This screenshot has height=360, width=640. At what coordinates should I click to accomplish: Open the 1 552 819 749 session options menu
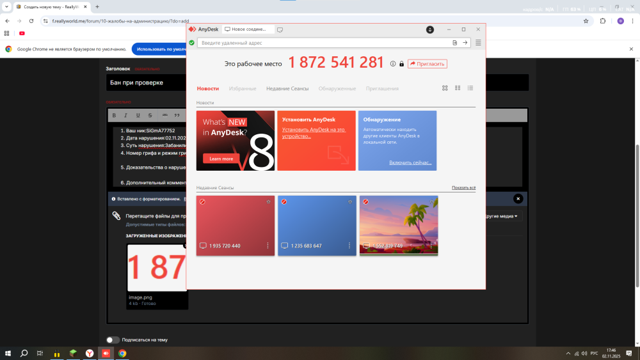tap(431, 246)
